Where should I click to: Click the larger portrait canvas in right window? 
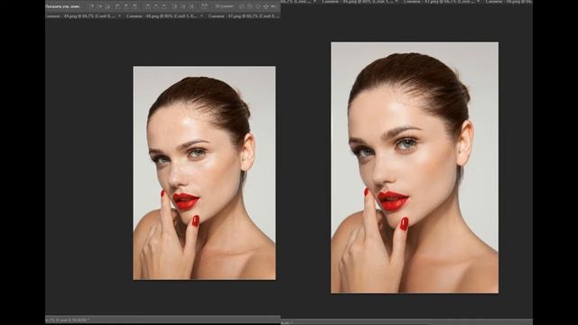(415, 168)
